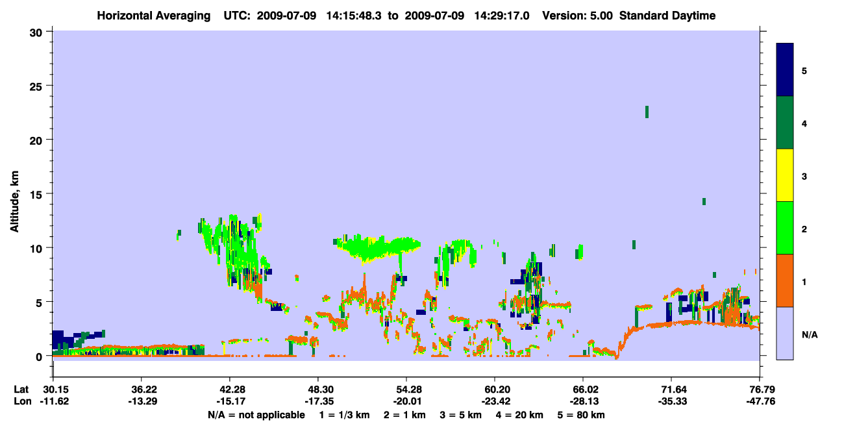This screenshot has width=844, height=433.
Task: Click the colorbar label '4'
Action: [804, 123]
